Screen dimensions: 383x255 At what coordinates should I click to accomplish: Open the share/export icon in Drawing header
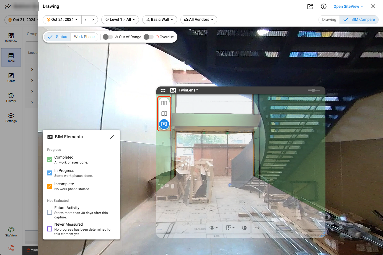point(310,6)
